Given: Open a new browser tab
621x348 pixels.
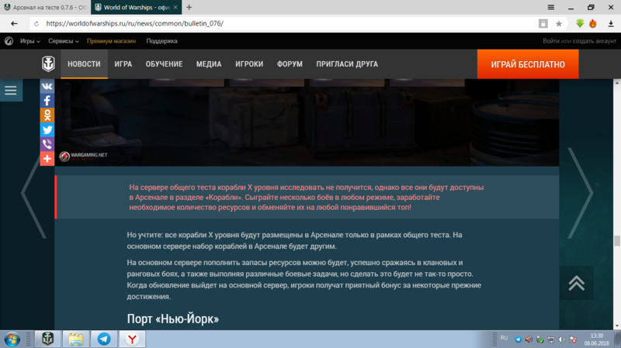Looking at the screenshot, I should pos(189,7).
